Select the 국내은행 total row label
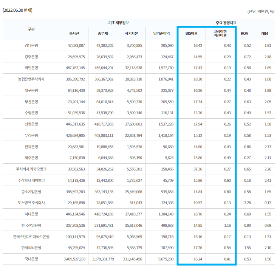Image resolution: width=277 pixels, height=268 pixels. (31, 259)
